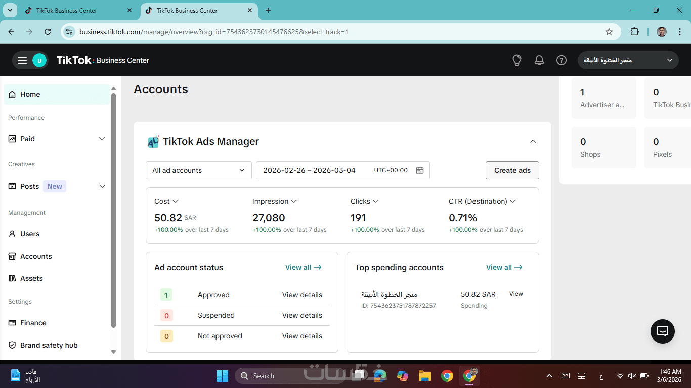Open the clock and date panel
The height and width of the screenshot is (388, 691).
670,376
